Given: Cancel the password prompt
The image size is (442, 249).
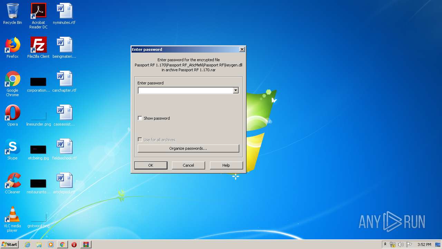Looking at the screenshot, I should [x=188, y=165].
